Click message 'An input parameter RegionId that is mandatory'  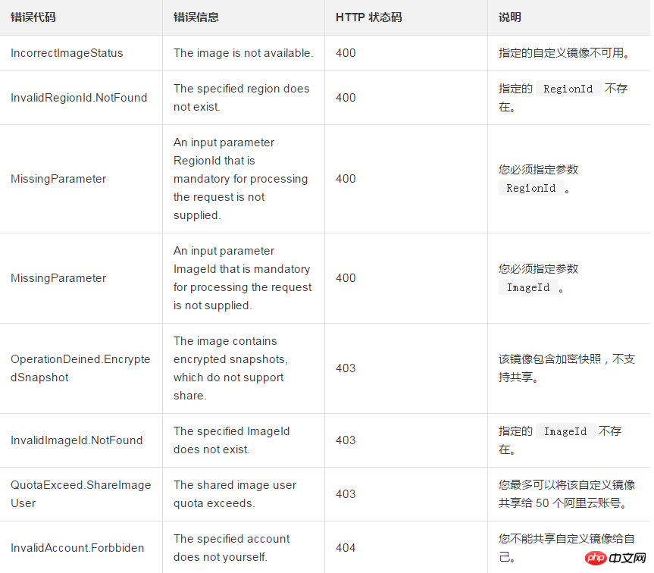pos(241,179)
